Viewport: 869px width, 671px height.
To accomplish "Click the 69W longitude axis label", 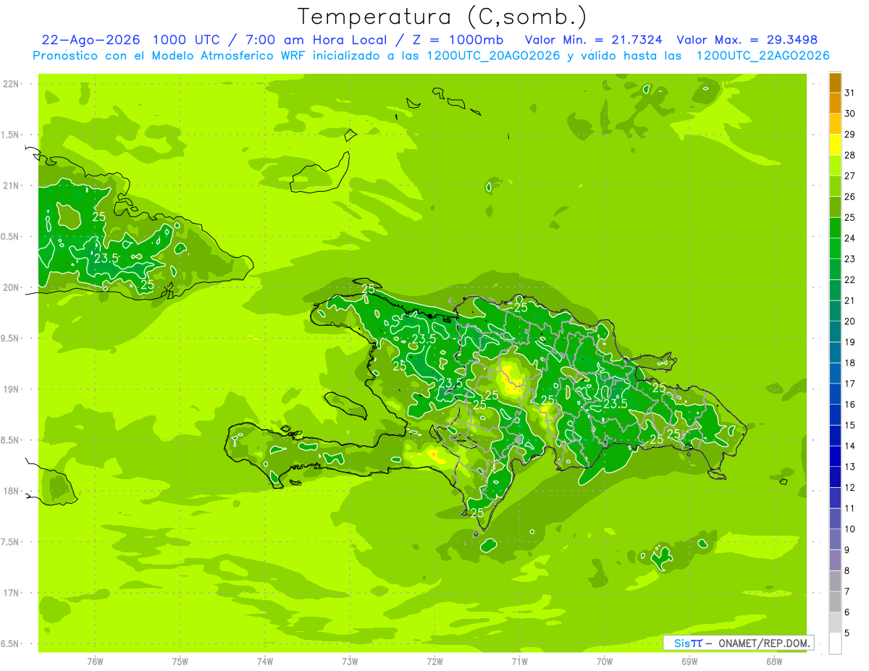I will pos(689,662).
